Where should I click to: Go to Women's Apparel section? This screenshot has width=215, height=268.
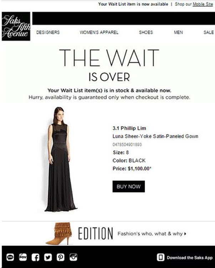tap(99, 32)
